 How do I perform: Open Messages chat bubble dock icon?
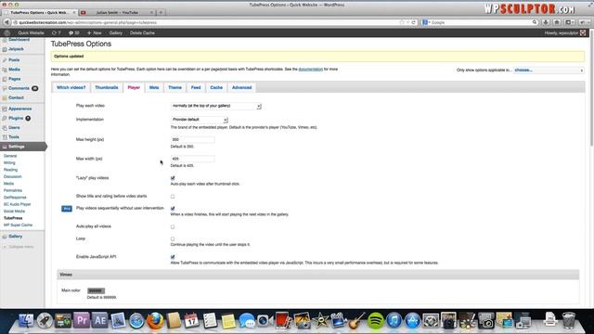coord(247,321)
